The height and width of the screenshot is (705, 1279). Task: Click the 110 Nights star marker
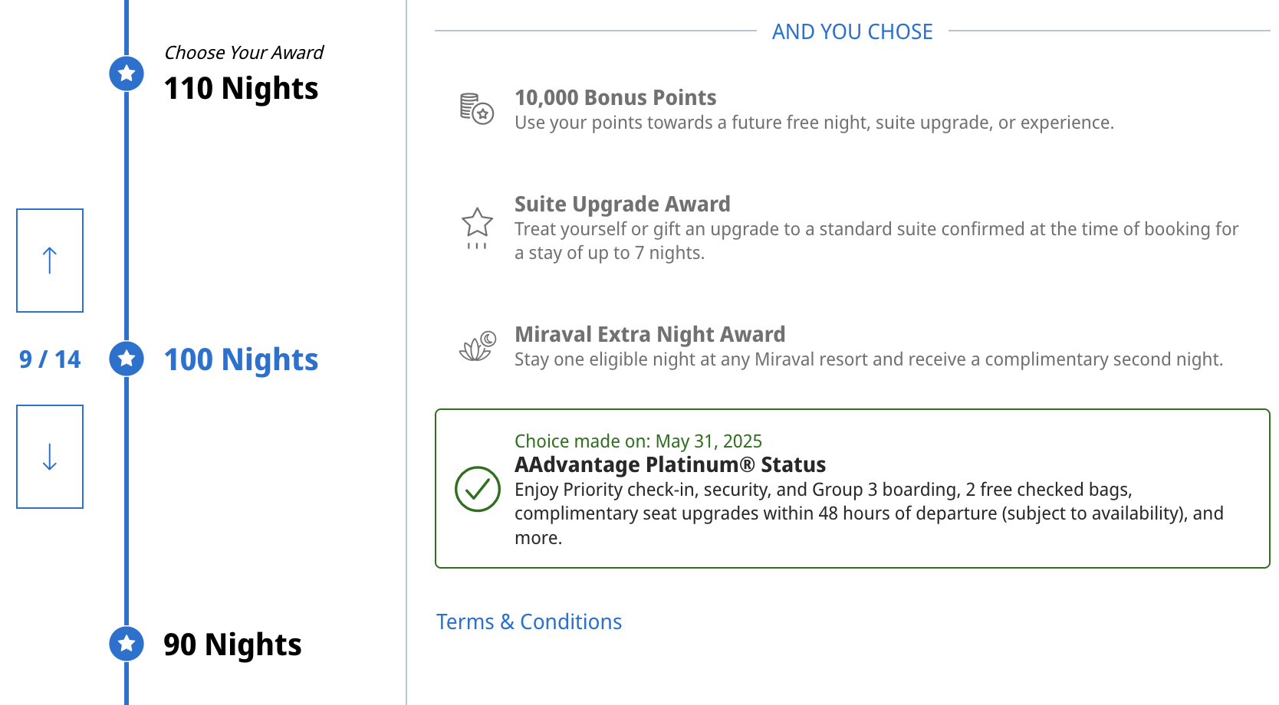[127, 74]
